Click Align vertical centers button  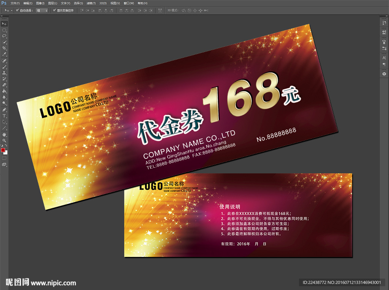tap(87, 10)
